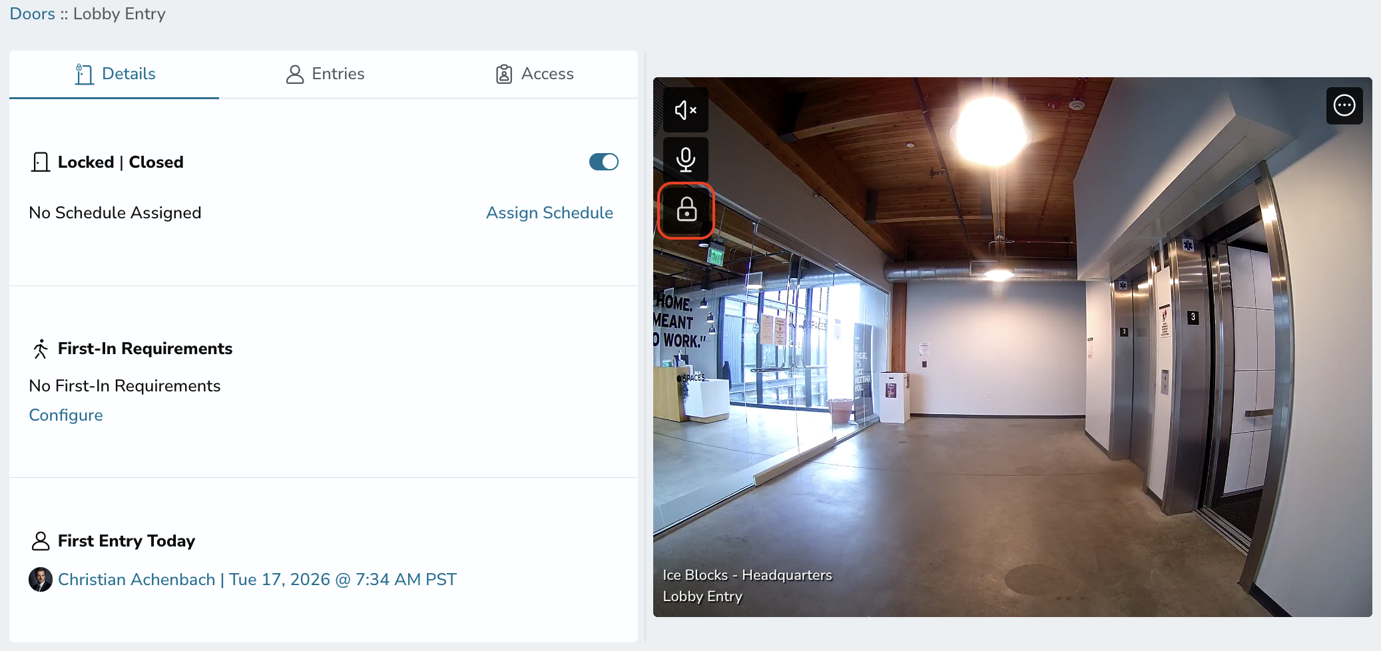This screenshot has height=651, width=1381.
Task: Toggle the Locked door switch
Action: click(x=604, y=162)
